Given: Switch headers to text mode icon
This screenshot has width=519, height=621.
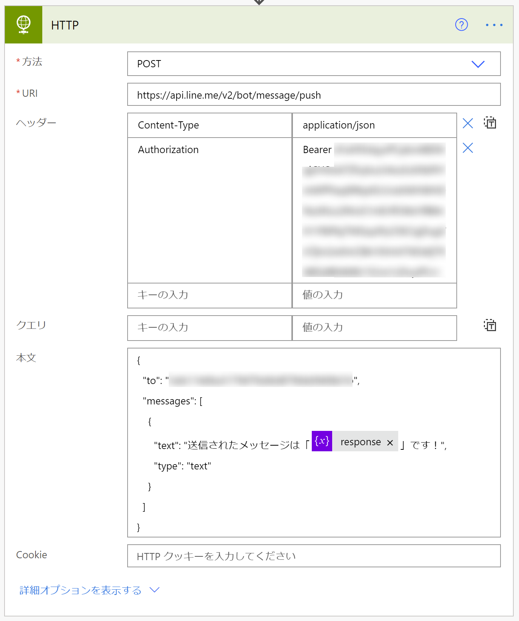Looking at the screenshot, I should [490, 123].
